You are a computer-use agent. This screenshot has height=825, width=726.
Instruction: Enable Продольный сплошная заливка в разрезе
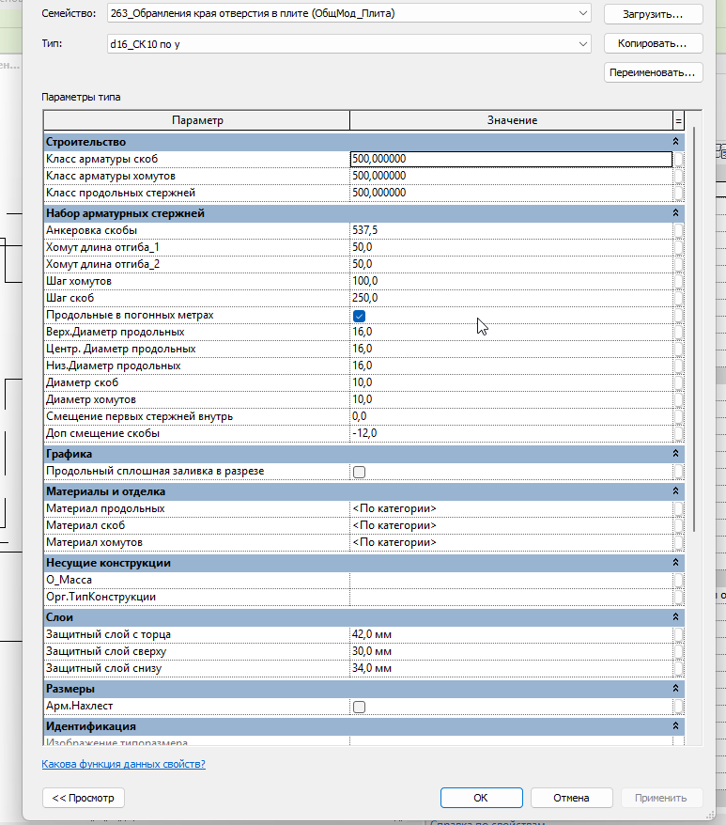pos(360,472)
